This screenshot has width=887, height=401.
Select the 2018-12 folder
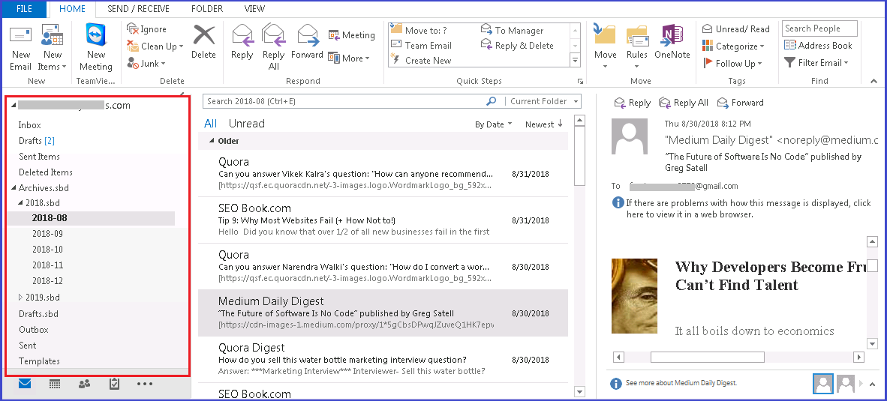coord(47,280)
